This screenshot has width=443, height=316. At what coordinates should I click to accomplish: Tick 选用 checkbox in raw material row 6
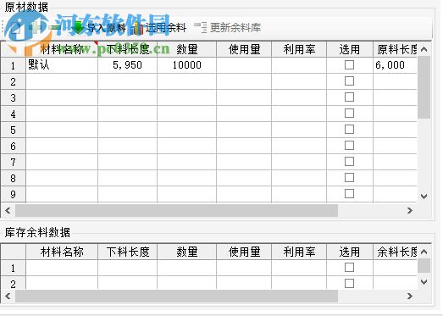(349, 146)
